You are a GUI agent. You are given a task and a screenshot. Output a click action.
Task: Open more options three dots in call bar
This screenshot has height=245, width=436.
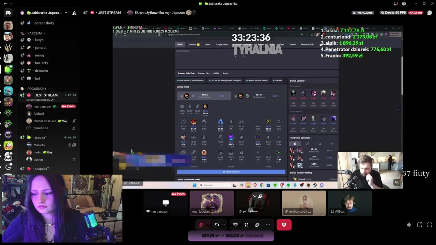268,225
